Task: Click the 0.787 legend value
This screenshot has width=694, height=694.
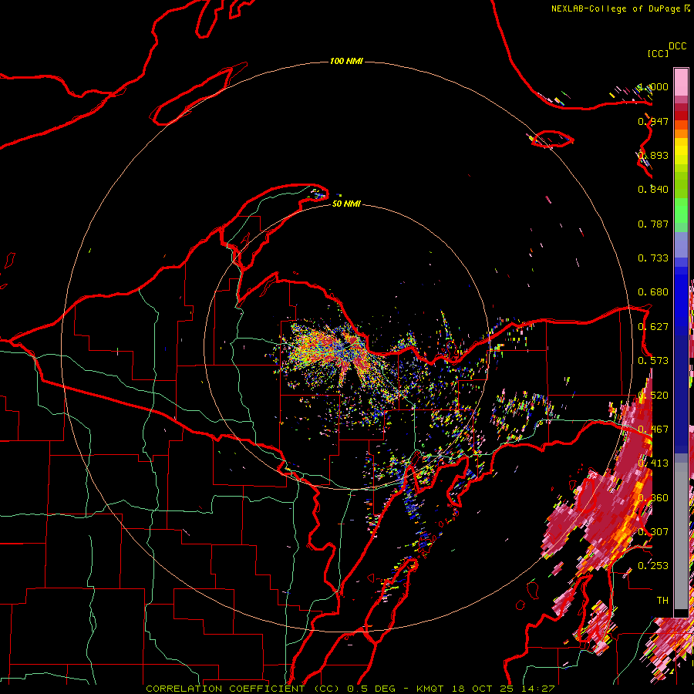Action: [x=653, y=224]
